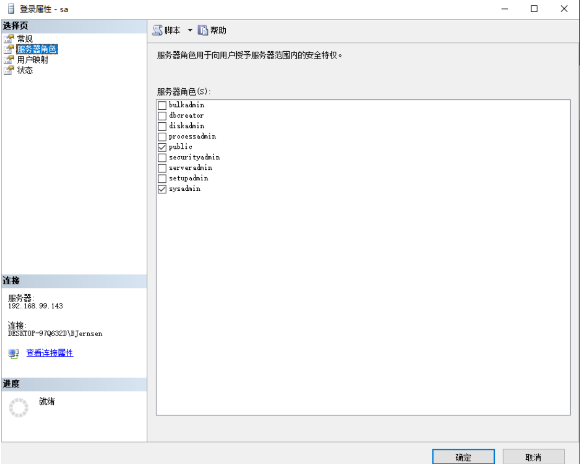The image size is (580, 464).
Task: Select the bulkadmin role text
Action: point(187,105)
